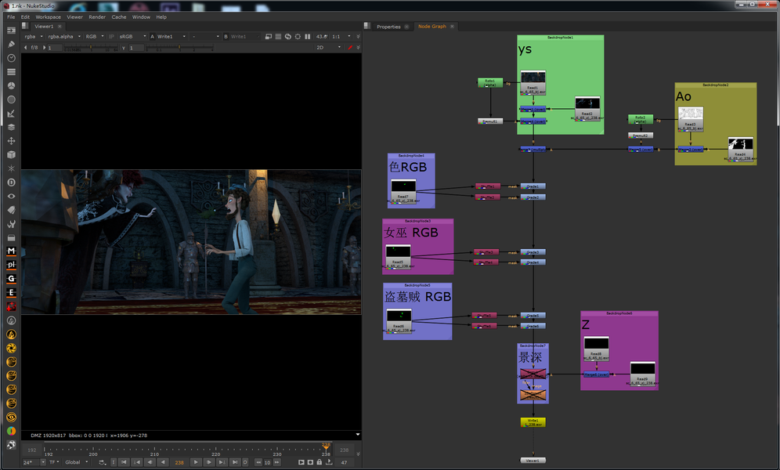This screenshot has width=780, height=470.
Task: Open the RGB display channel dropdown
Action: point(95,36)
